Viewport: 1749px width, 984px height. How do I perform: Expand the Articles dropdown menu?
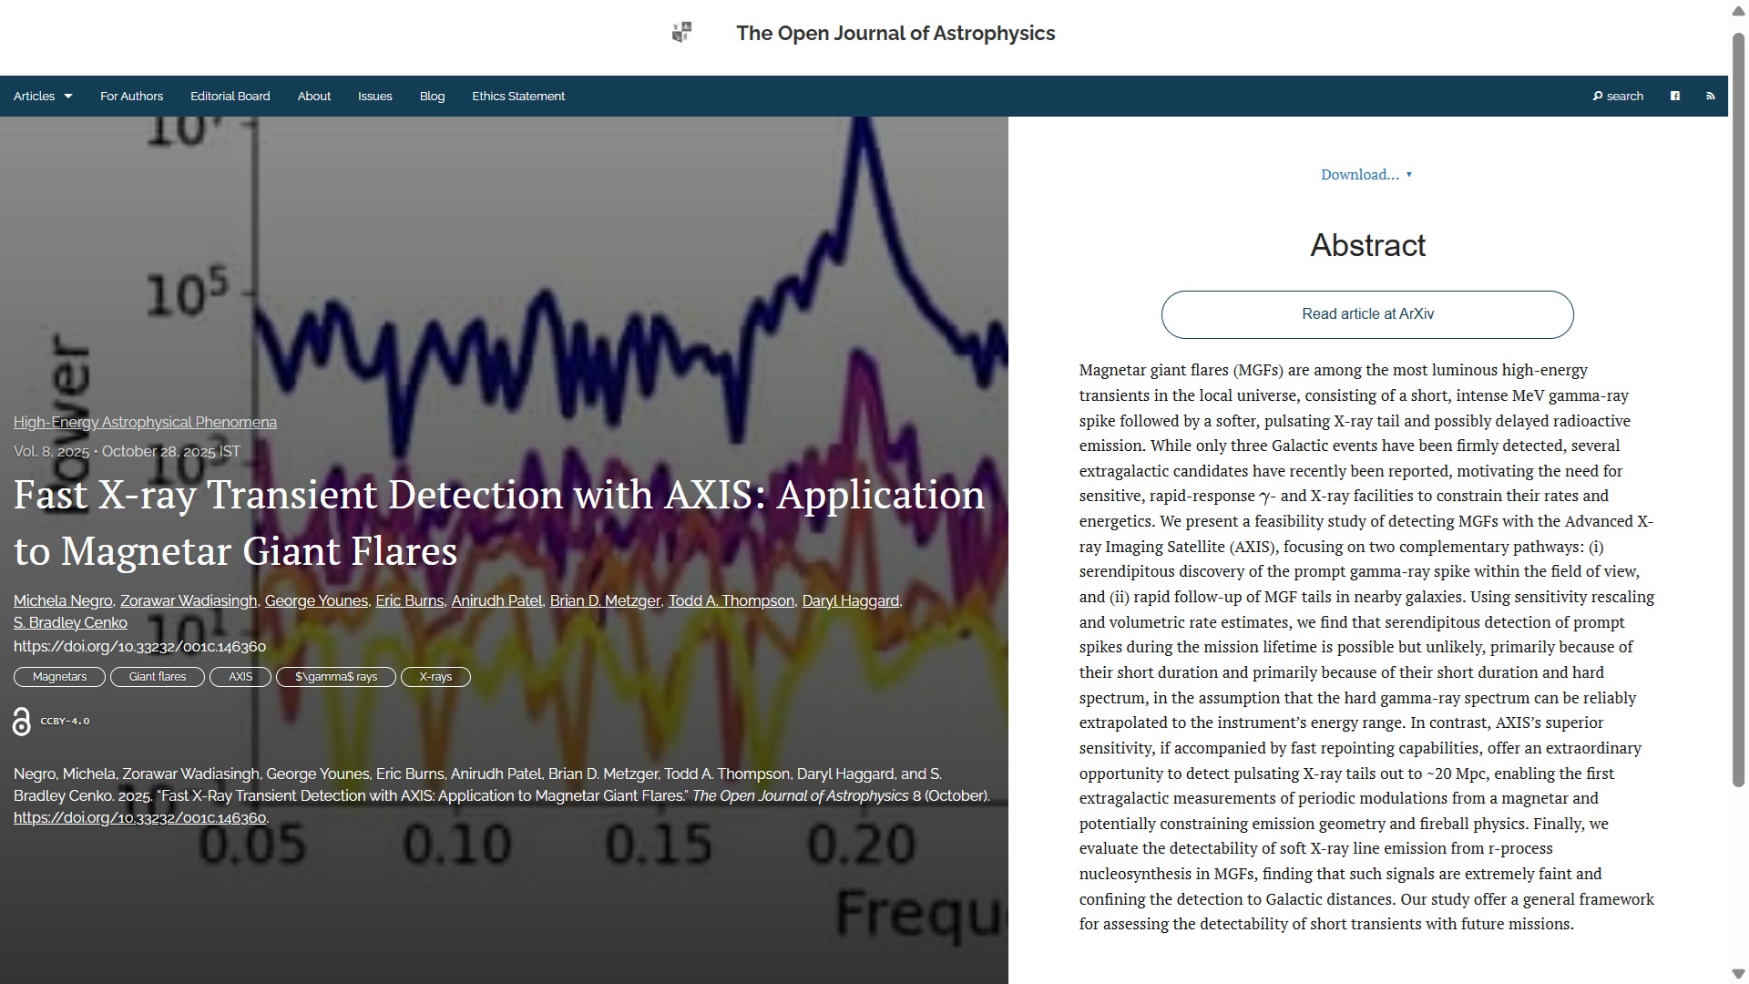click(43, 96)
